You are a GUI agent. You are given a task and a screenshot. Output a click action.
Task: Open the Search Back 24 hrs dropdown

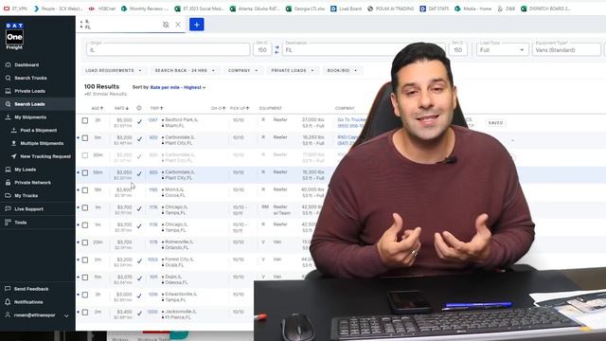[x=185, y=71]
